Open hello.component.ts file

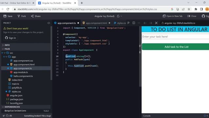(23, 76)
